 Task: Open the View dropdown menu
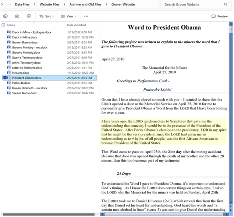(68, 16)
